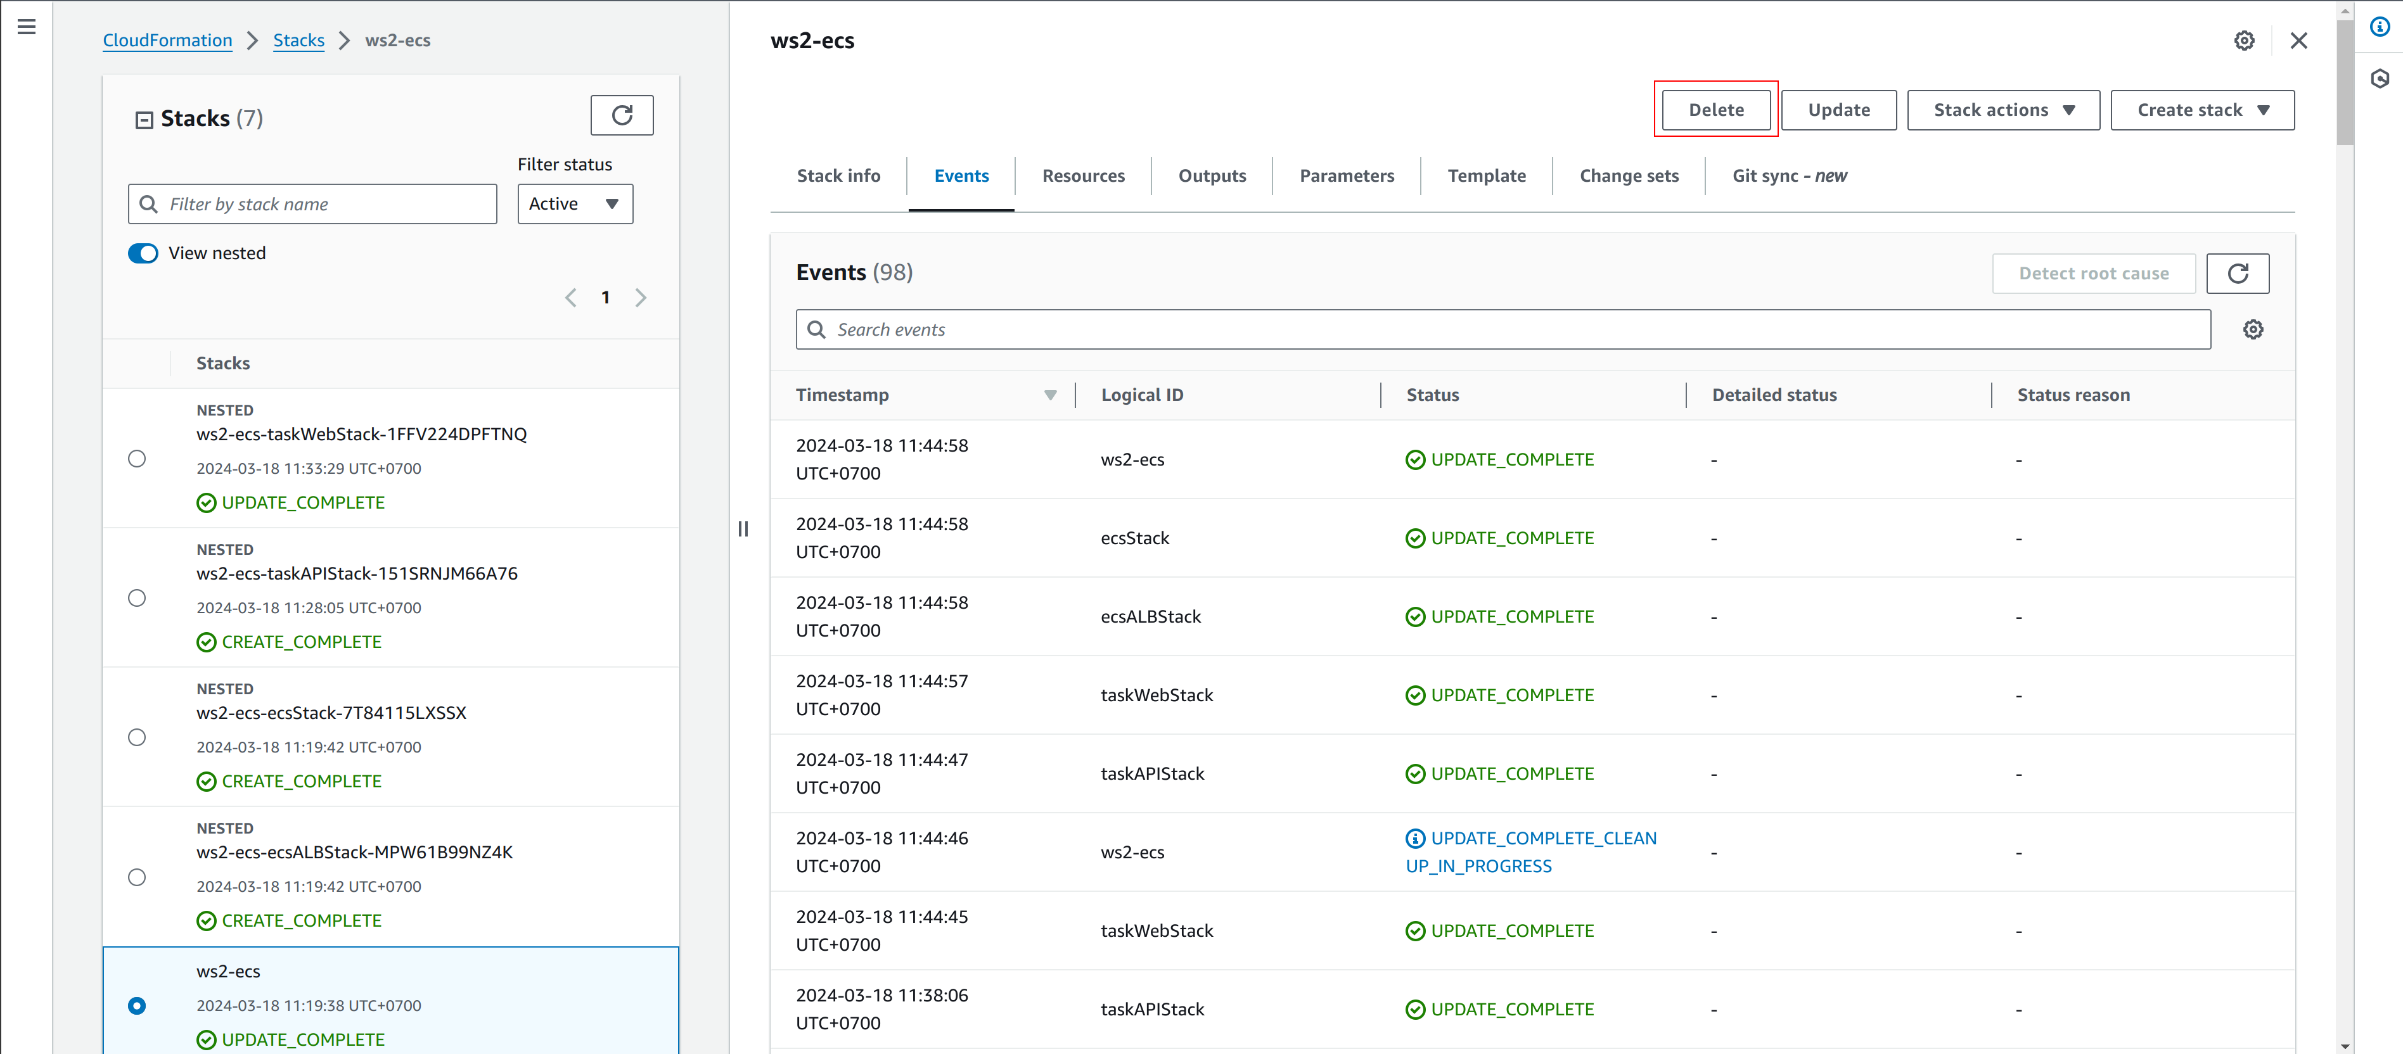Image resolution: width=2403 pixels, height=1054 pixels.
Task: Toggle the View nested switch
Action: coord(143,254)
